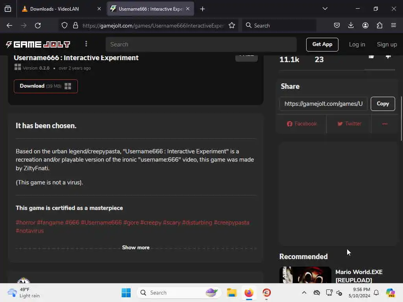Open the #gore tag
This screenshot has height=302, width=403.
131,223
